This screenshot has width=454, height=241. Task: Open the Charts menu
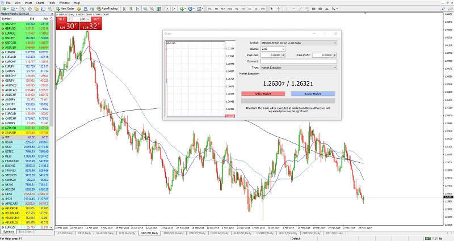click(x=40, y=3)
